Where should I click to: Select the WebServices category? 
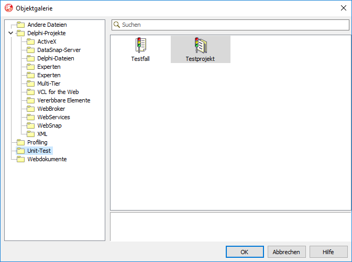tap(53, 117)
